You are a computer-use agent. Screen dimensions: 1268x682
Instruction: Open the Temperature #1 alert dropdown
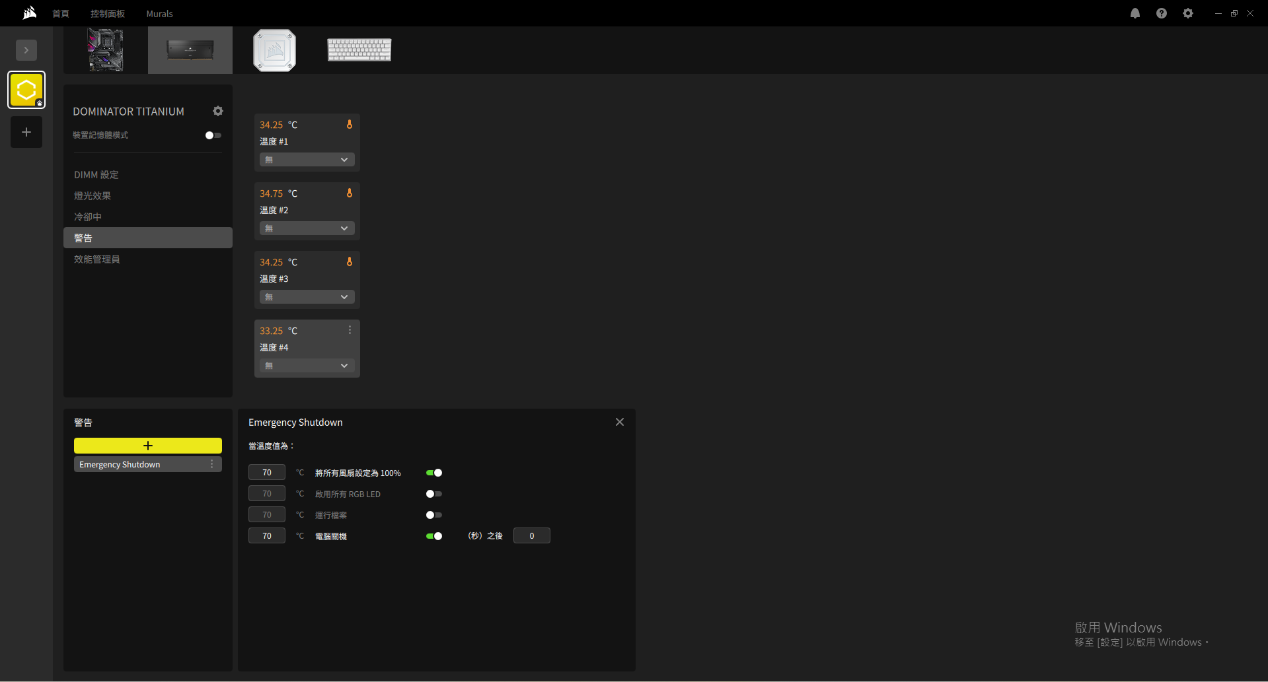(307, 160)
